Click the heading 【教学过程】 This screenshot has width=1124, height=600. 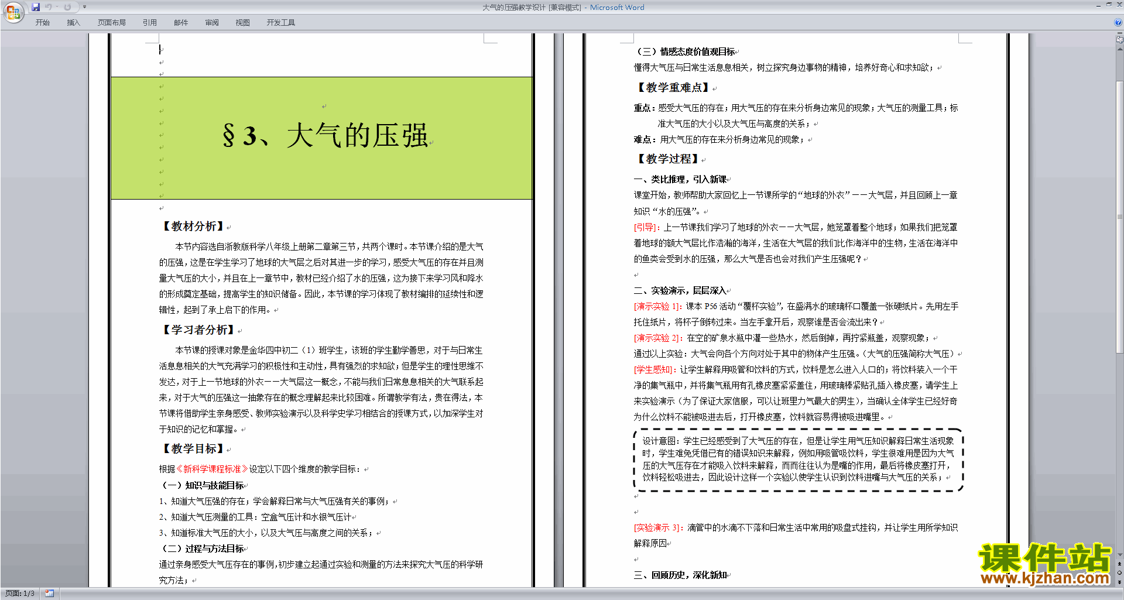(x=668, y=159)
